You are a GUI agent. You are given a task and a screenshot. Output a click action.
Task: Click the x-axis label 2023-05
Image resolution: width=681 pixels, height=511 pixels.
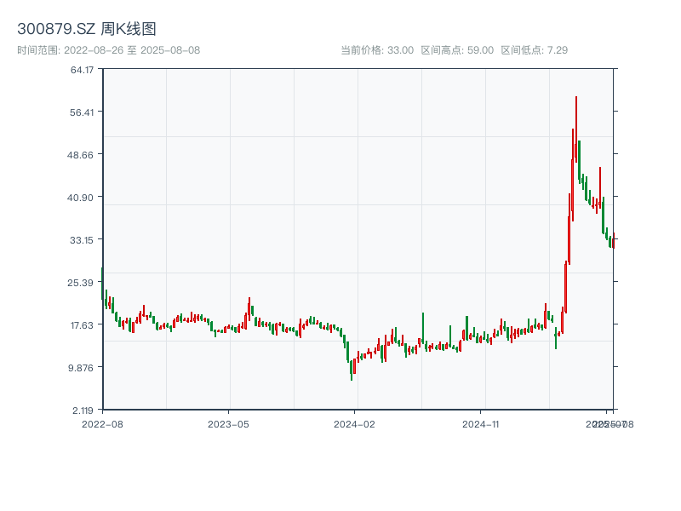228,424
